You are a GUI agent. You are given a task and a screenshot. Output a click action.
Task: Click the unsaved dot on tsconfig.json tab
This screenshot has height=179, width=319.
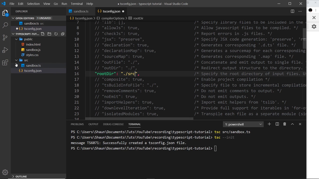pos(123,11)
